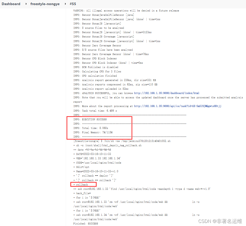Select 'ssh root@192.168.1.34 rm -rf' line
The width and height of the screenshot is (246, 226).
(x=136, y=217)
